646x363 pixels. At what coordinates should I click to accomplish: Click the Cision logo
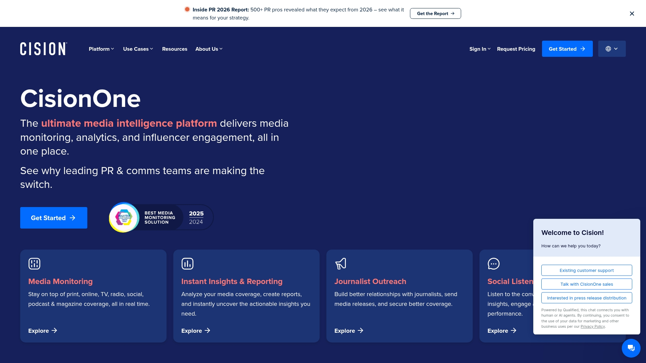tap(44, 49)
